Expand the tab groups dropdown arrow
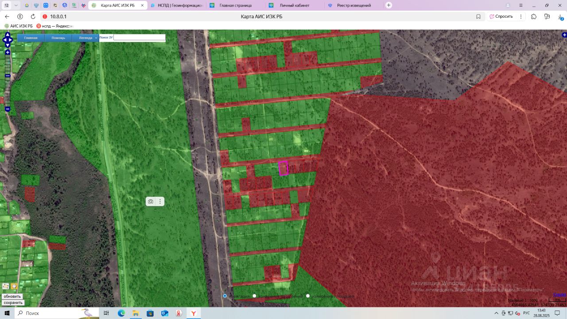This screenshot has height=319, width=567. coord(16,5)
